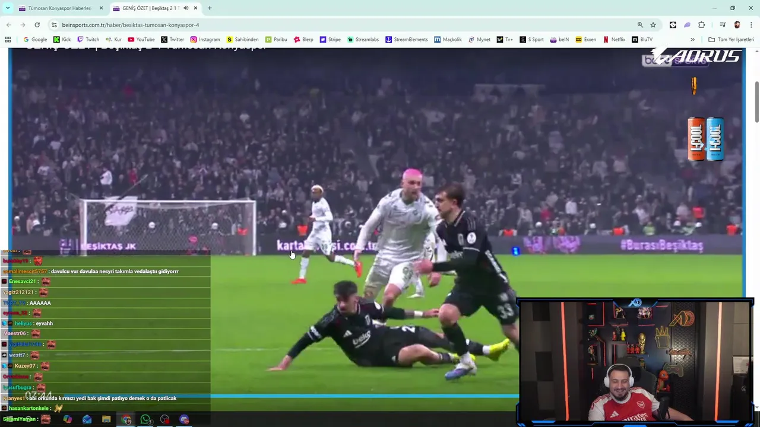Click the football match video player
Screen dimensions: 760x427
tap(376, 225)
